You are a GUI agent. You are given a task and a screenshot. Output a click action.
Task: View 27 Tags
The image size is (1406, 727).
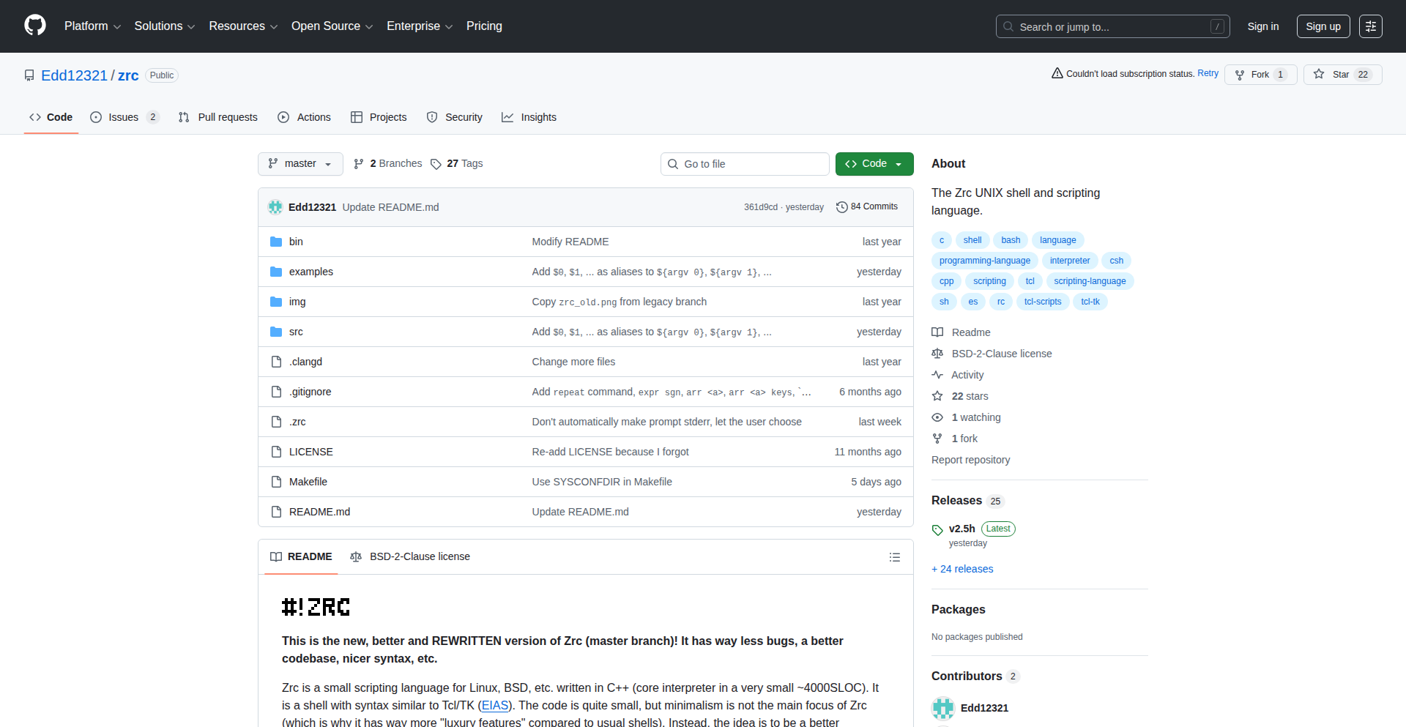click(456, 164)
